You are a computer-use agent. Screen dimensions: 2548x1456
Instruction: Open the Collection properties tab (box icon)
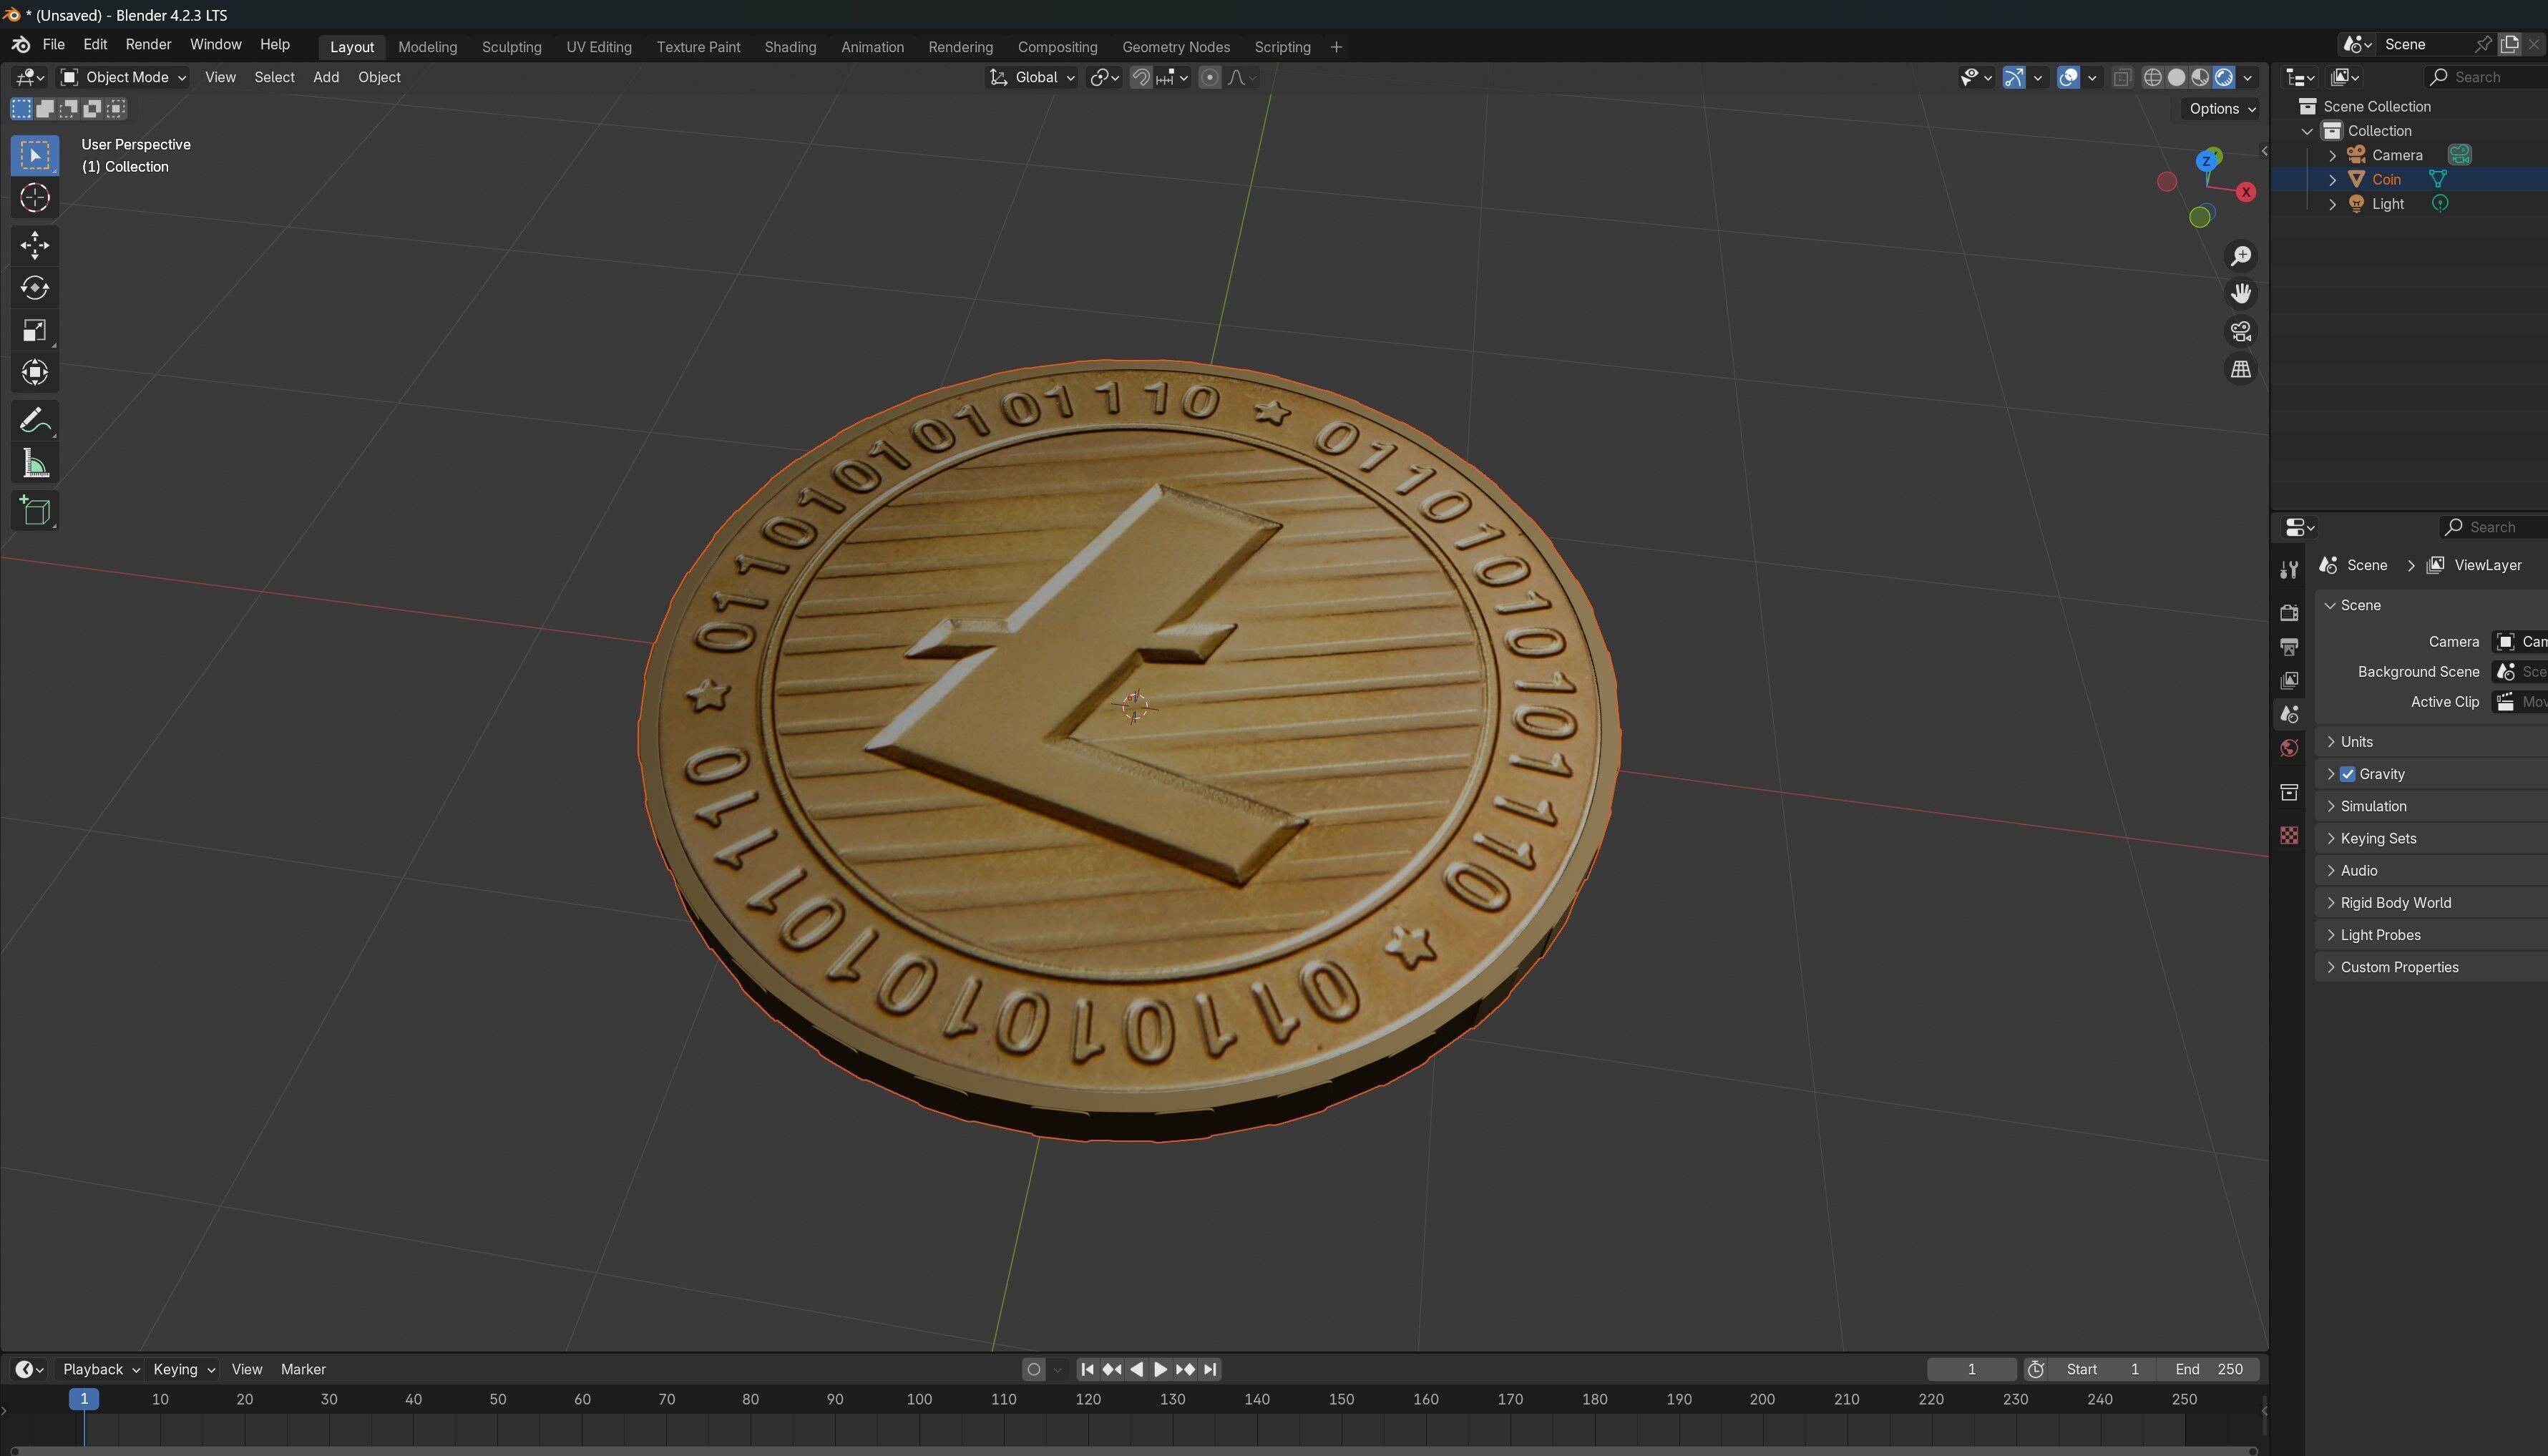2289,792
